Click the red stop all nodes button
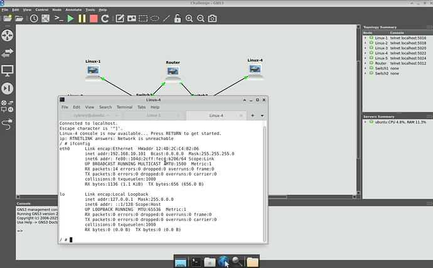 (x=94, y=19)
